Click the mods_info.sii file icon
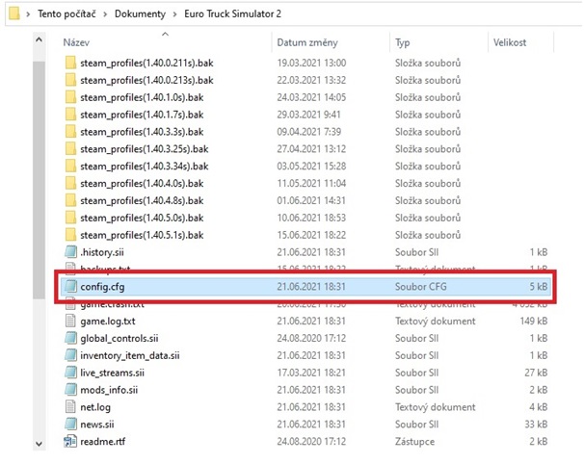The image size is (584, 464). (x=70, y=390)
